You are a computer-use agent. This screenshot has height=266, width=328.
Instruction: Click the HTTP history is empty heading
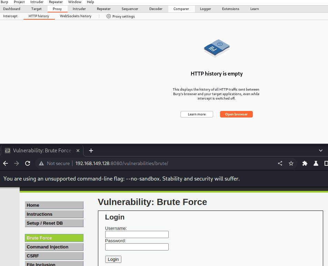point(217,74)
